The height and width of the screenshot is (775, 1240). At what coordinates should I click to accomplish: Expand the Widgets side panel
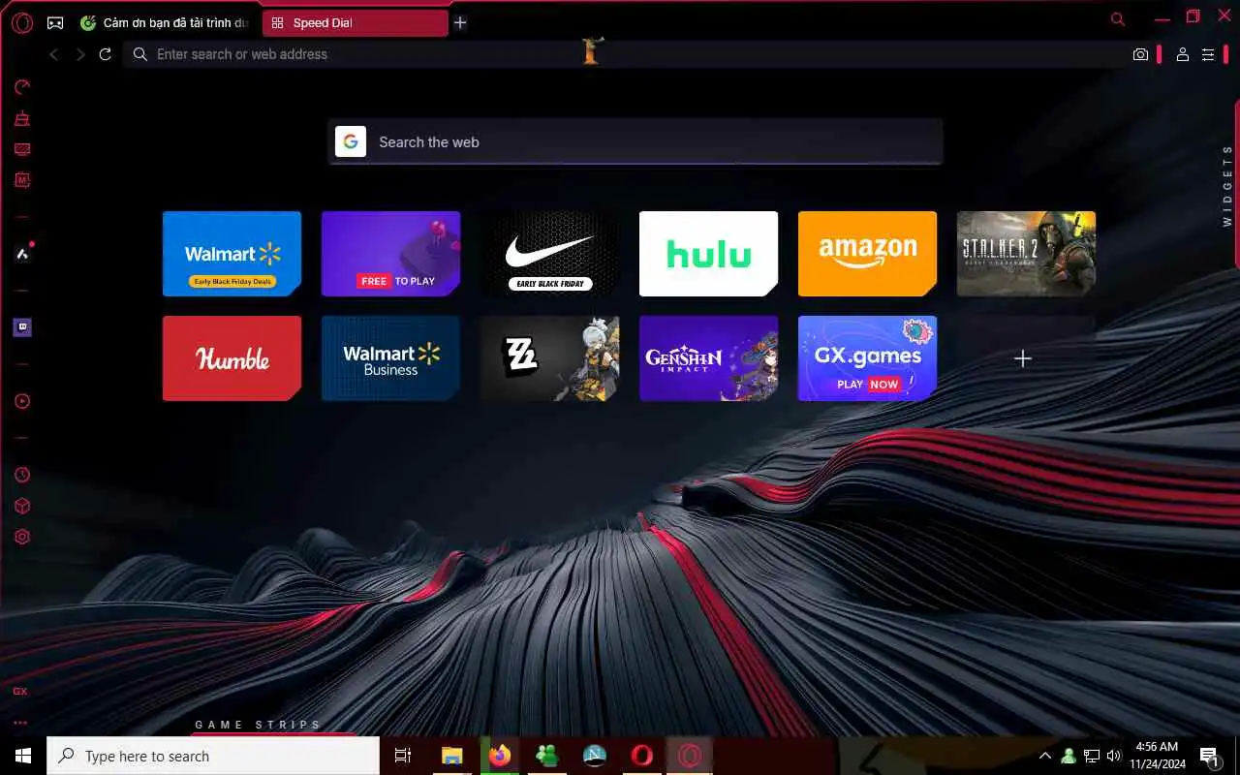(x=1227, y=185)
